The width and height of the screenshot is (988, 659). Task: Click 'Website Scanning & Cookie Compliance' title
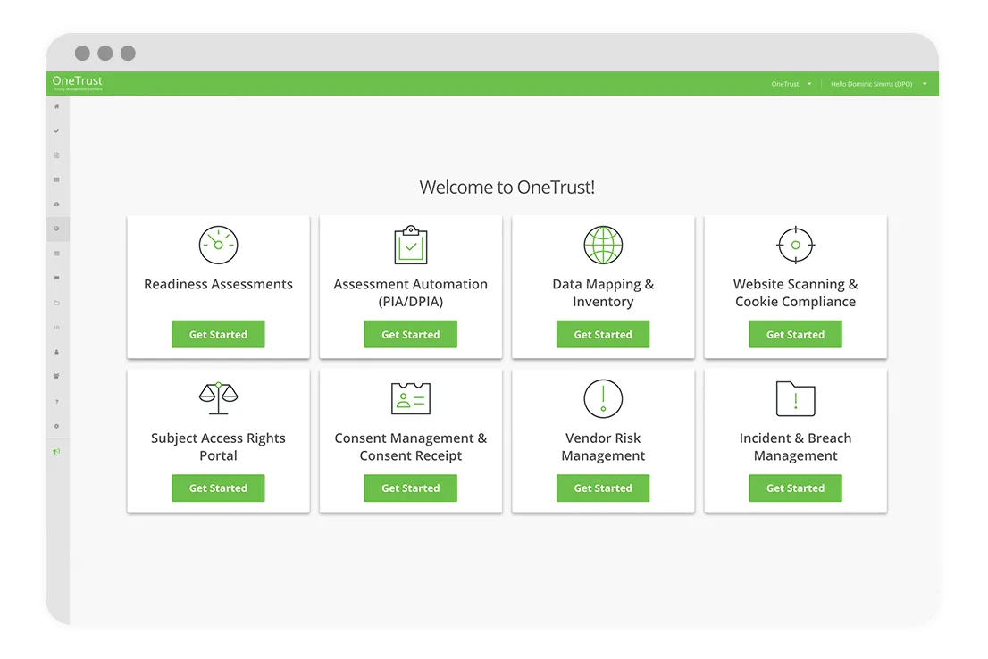click(795, 293)
